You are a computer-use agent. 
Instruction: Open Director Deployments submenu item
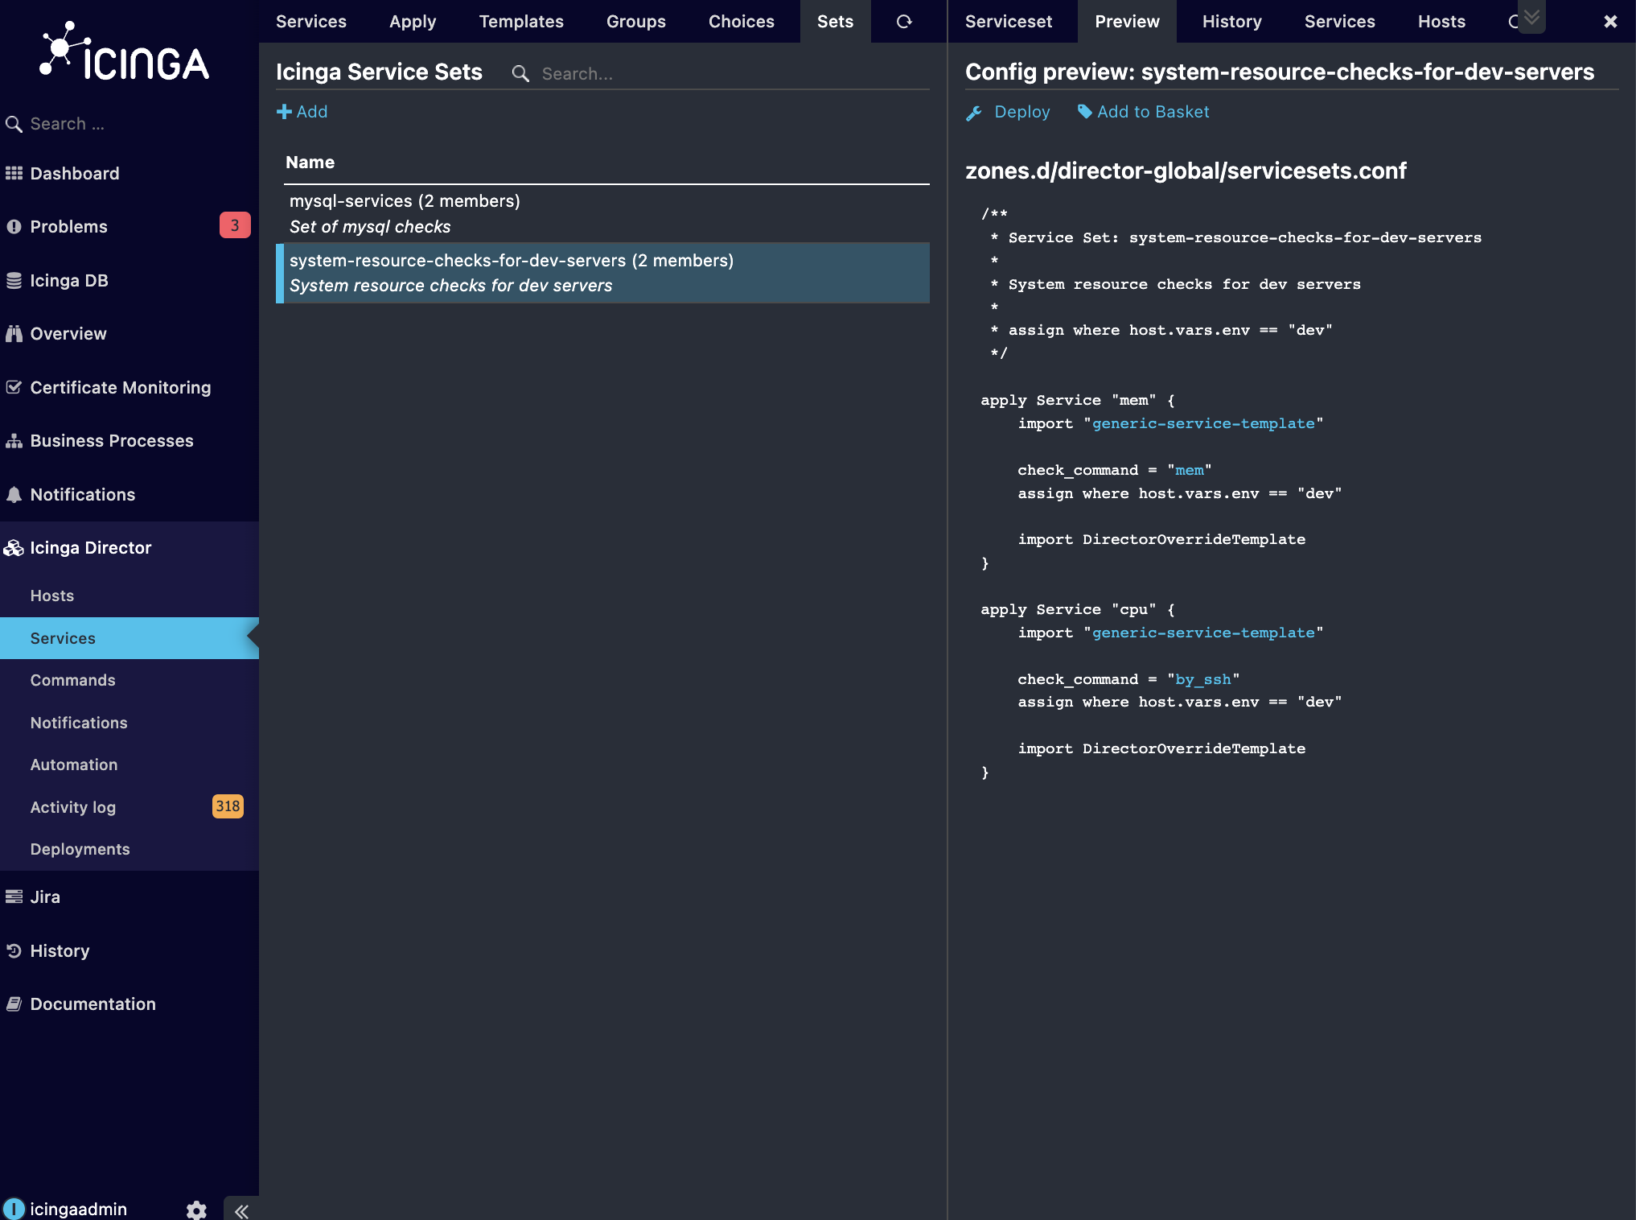[129, 849]
